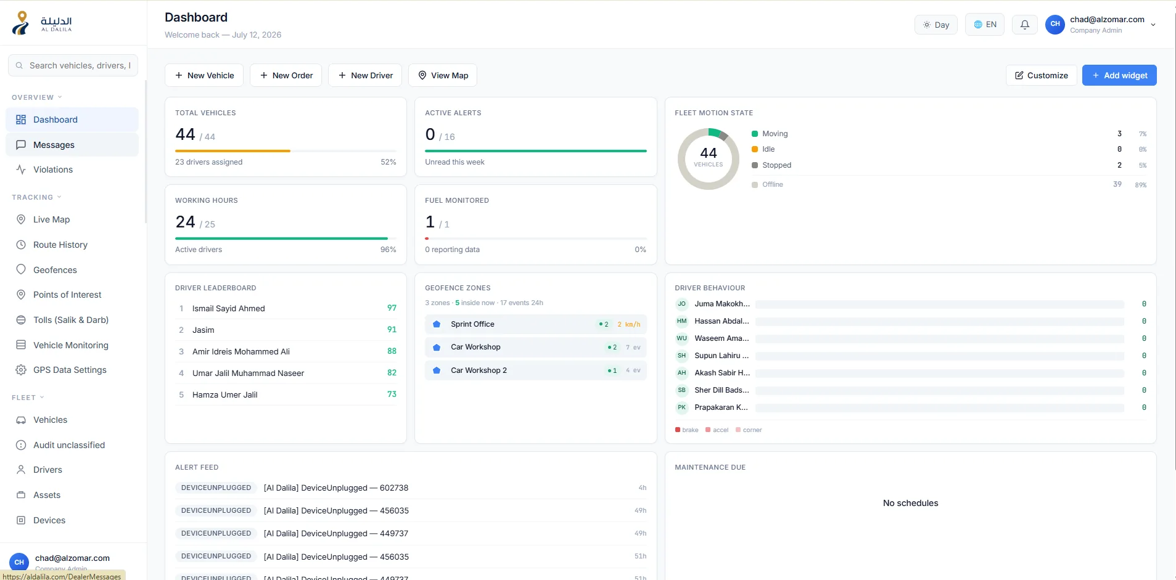This screenshot has width=1176, height=580.
Task: Click New Vehicle button
Action: 204,75
